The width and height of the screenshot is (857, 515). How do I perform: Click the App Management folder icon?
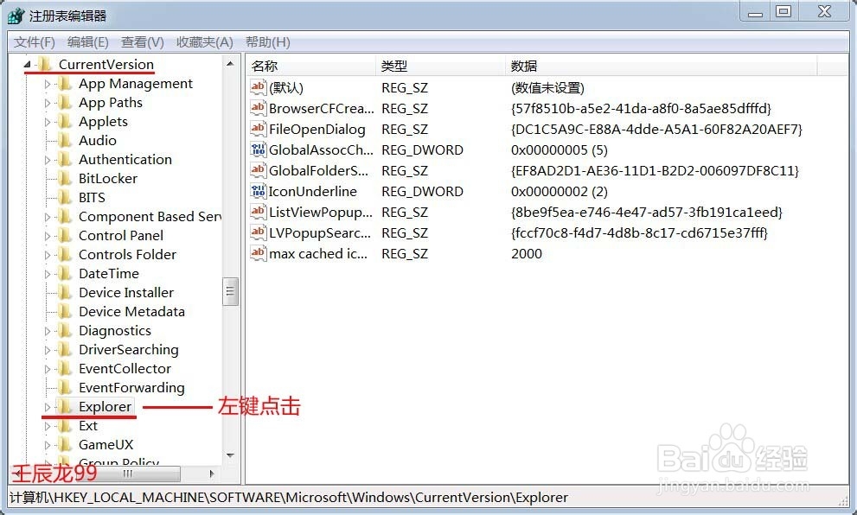tap(65, 84)
